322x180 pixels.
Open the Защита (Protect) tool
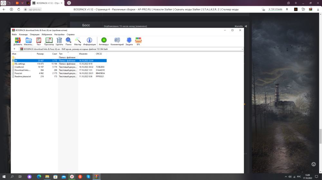tap(129, 41)
